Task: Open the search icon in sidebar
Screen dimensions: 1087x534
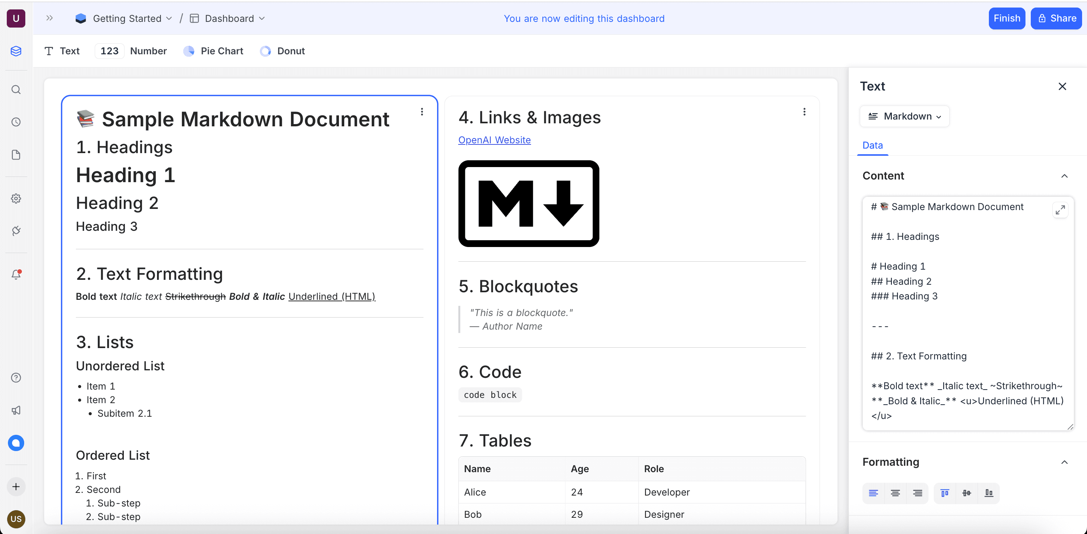Action: (x=16, y=90)
